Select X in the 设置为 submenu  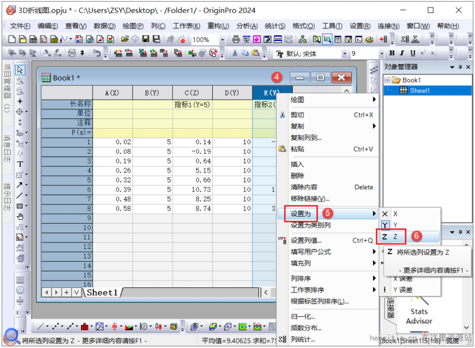click(x=410, y=214)
